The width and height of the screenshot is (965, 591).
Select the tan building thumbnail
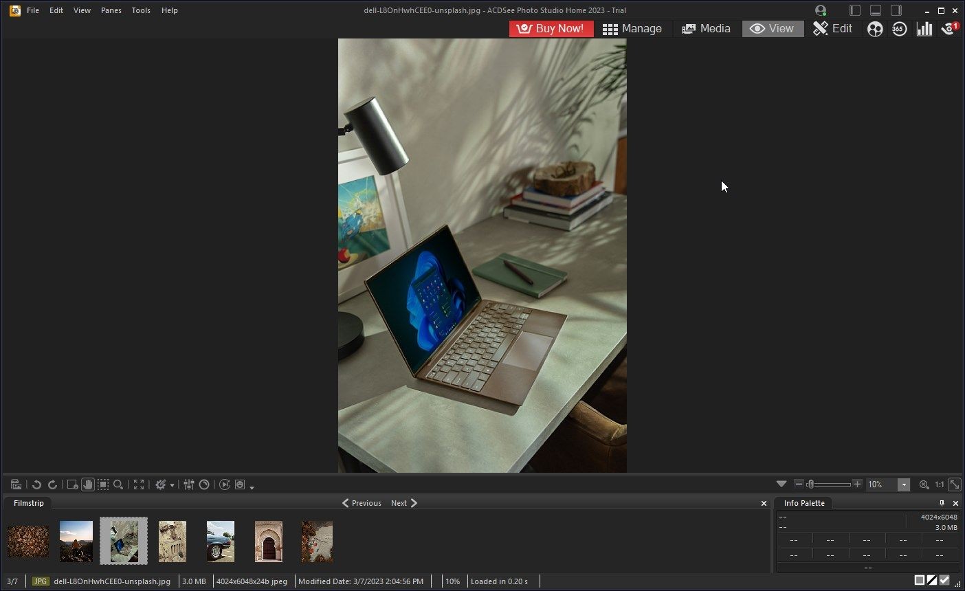(x=173, y=542)
